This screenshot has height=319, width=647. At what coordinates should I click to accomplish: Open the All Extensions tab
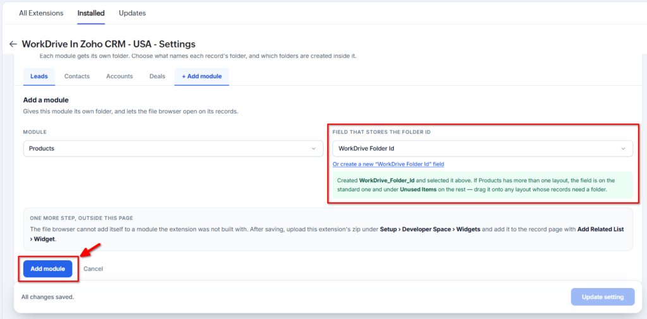click(41, 13)
